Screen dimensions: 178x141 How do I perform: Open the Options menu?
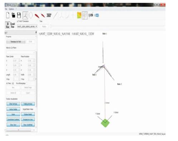(x=11, y=9)
